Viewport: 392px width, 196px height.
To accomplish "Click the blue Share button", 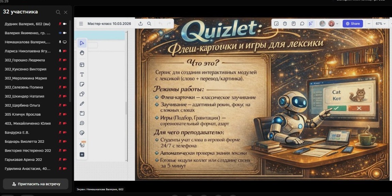I will pyautogui.click(x=352, y=24).
